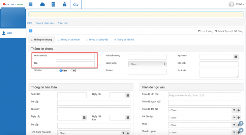
Task: Click Quản lý nhân viên breadcrumb link
Action: pyautogui.click(x=45, y=23)
